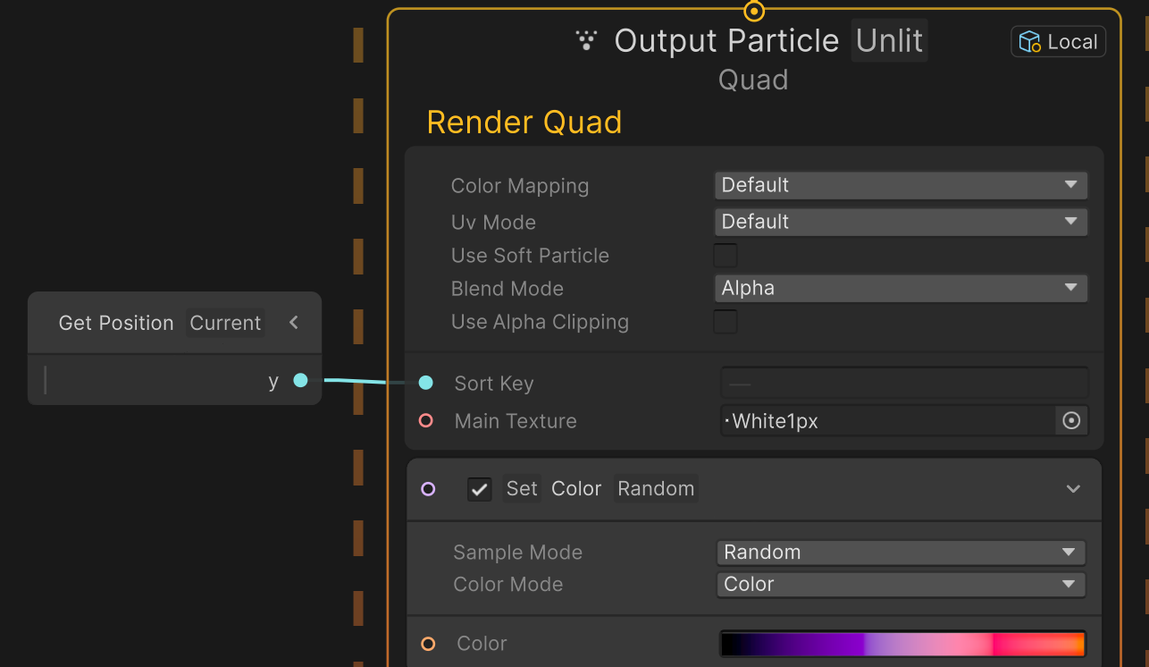Viewport: 1149px width, 667px height.
Task: Enable the Use Alpha Clipping checkbox
Action: tap(725, 322)
